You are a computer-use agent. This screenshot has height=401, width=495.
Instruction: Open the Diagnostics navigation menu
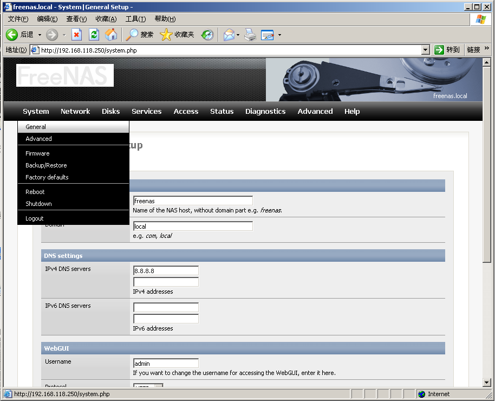tap(265, 111)
